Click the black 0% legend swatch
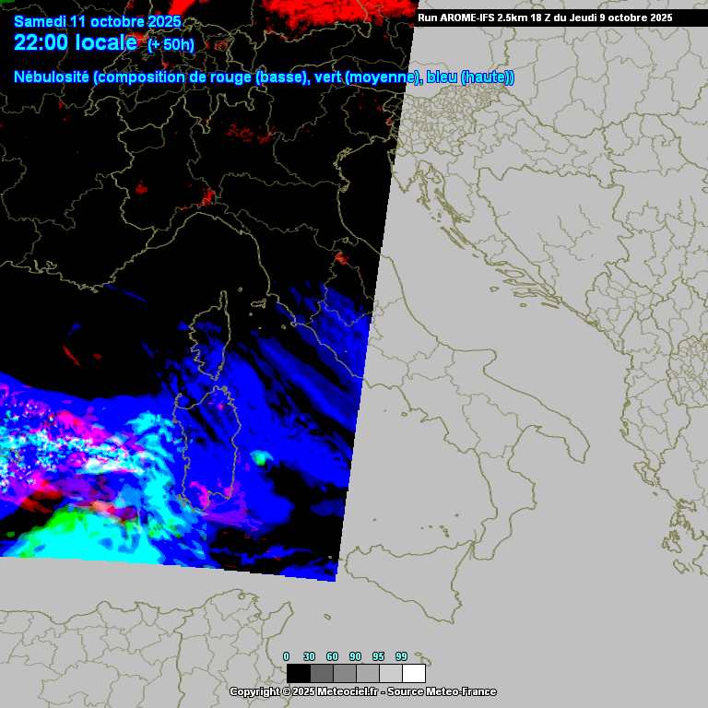Screen dimensions: 708x708 tap(299, 673)
